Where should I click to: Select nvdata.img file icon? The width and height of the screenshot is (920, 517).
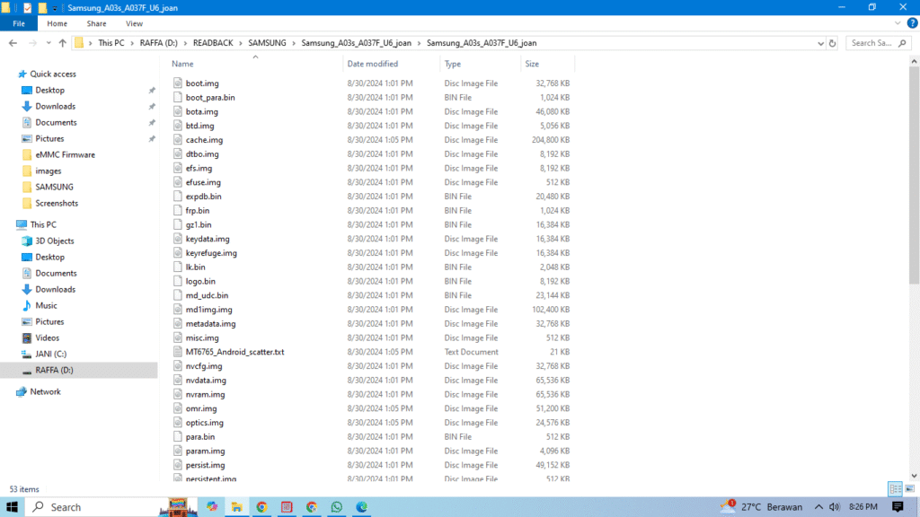pyautogui.click(x=178, y=380)
